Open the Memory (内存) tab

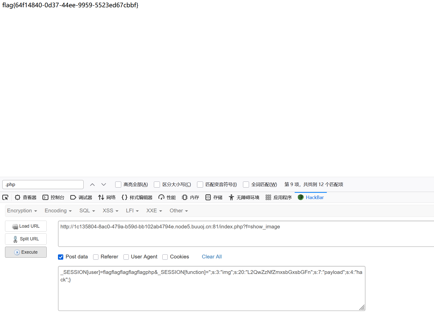tap(191, 198)
